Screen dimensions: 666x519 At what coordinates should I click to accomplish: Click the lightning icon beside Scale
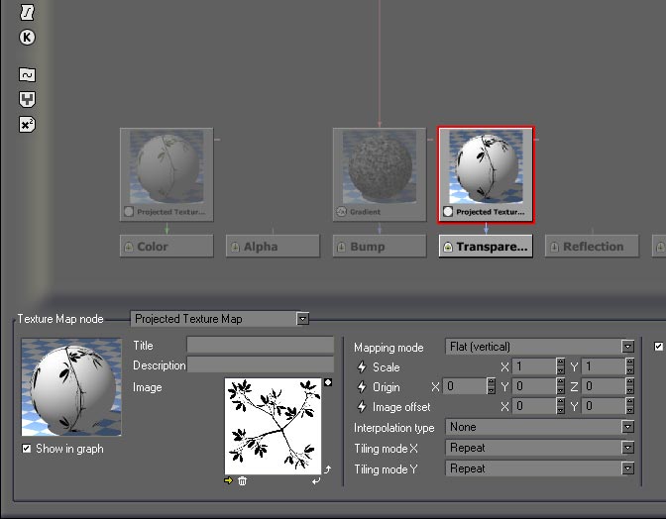click(x=362, y=367)
